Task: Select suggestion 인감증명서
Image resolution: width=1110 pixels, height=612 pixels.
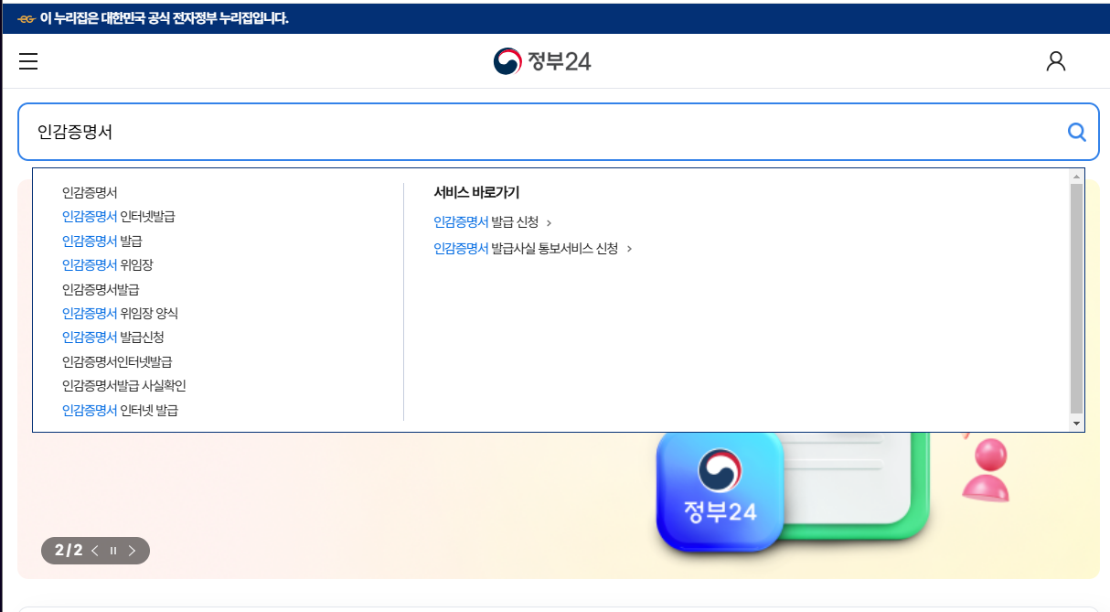Action: (x=90, y=193)
